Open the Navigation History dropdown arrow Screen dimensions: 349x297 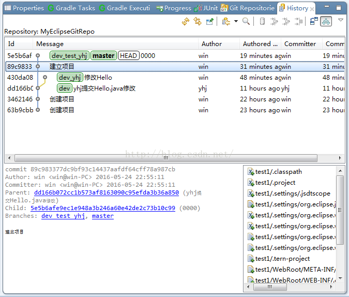pyautogui.click(x=236, y=21)
